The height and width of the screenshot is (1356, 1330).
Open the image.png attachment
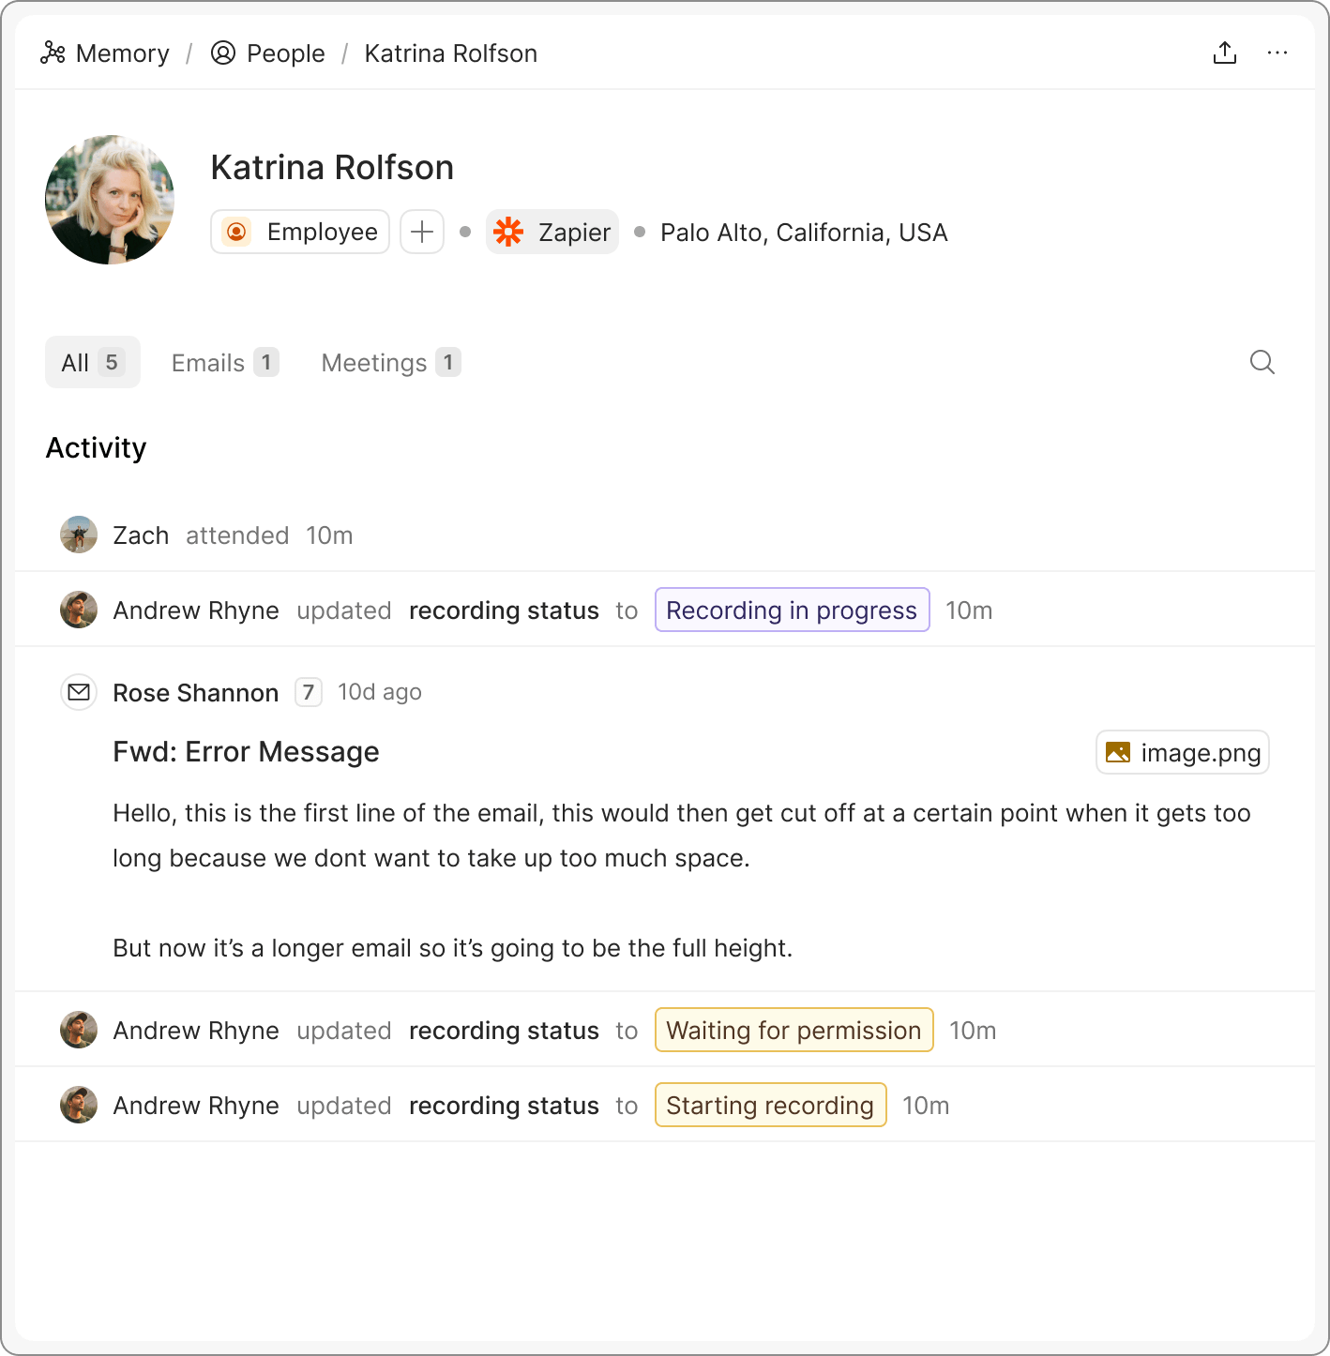[x=1182, y=752]
